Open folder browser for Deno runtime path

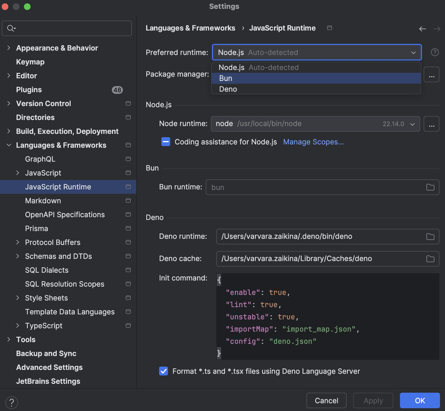[430, 237]
